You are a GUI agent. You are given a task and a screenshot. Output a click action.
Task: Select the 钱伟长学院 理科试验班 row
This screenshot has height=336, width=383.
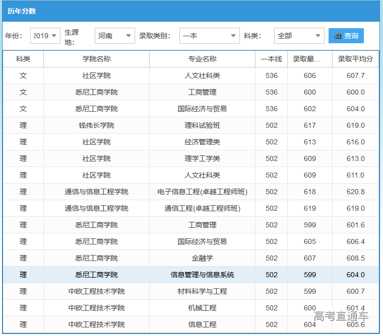[x=202, y=125]
